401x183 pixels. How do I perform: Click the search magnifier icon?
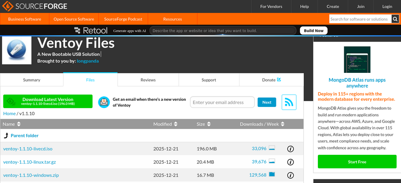395,19
